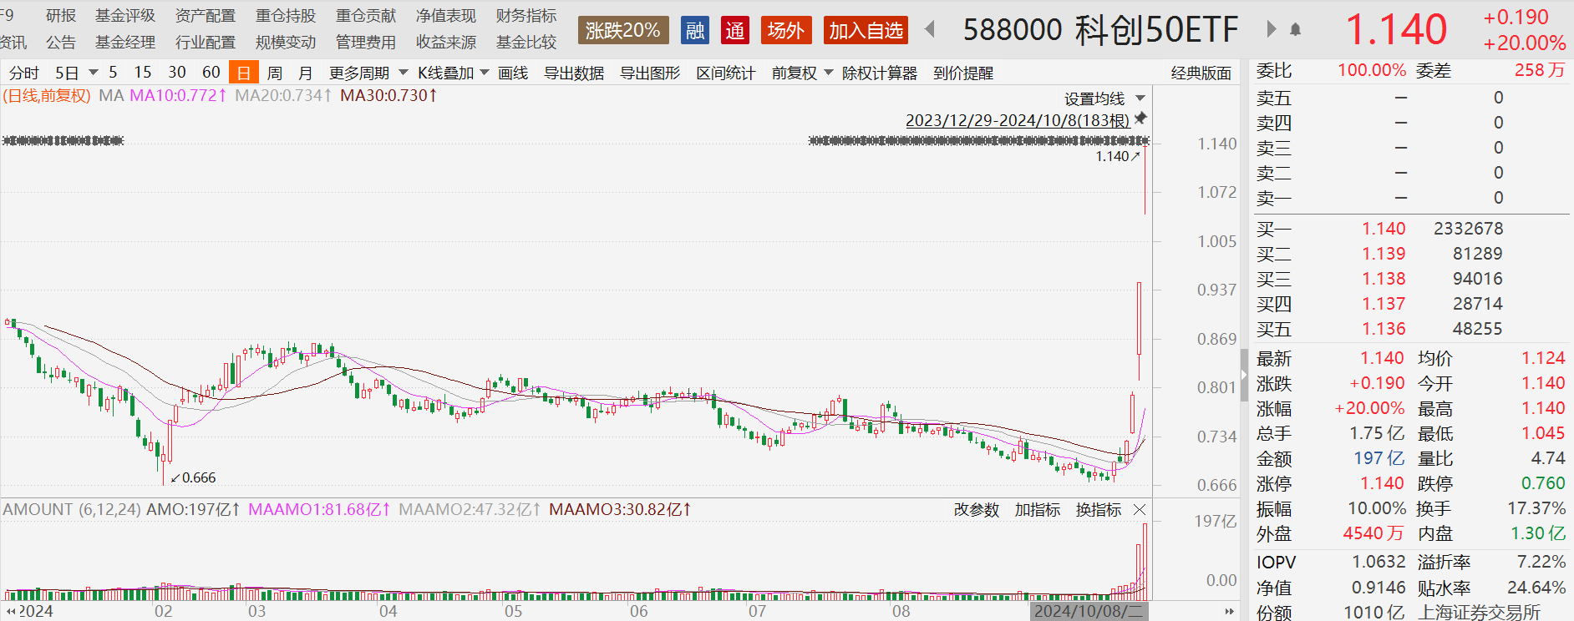Go to next stock with right arrow
Image resolution: width=1574 pixels, height=621 pixels.
[x=1271, y=30]
